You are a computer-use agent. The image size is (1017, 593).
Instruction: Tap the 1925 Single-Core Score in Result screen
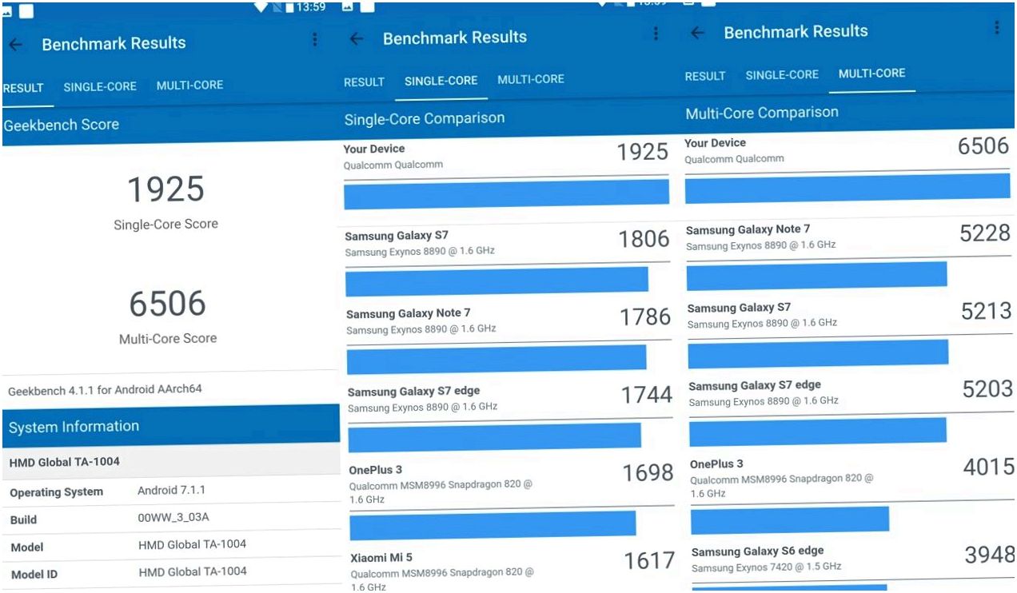[x=166, y=189]
